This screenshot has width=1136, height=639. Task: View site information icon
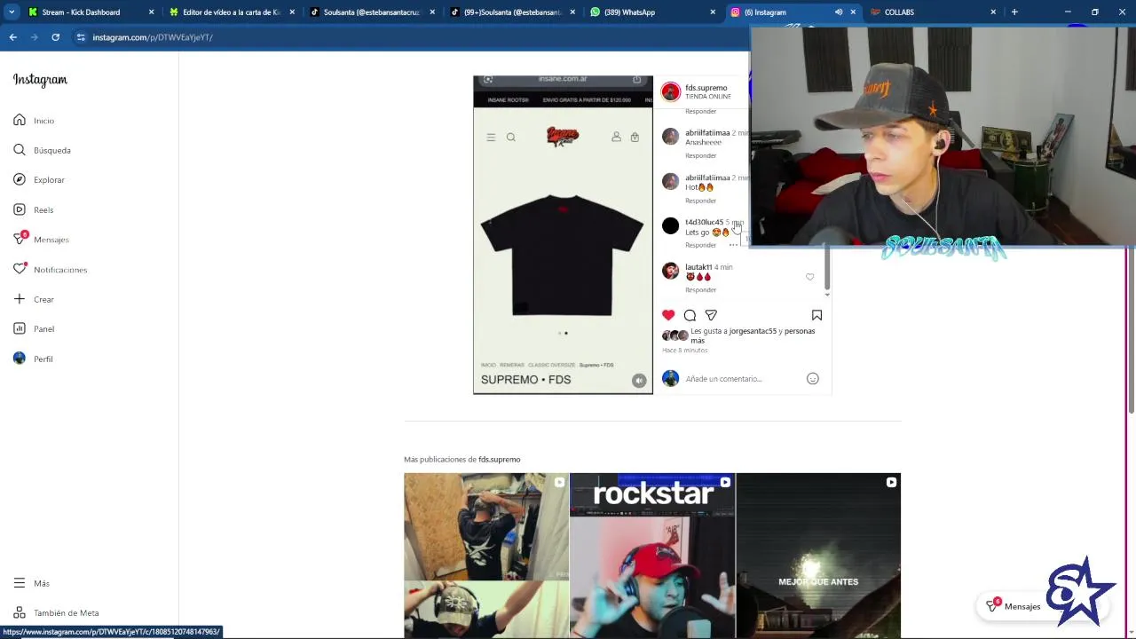[x=81, y=37]
